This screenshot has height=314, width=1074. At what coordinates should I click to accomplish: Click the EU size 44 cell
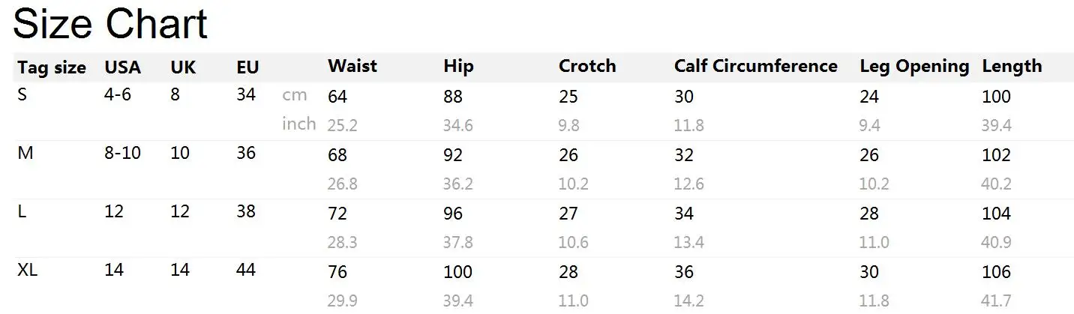(x=246, y=271)
